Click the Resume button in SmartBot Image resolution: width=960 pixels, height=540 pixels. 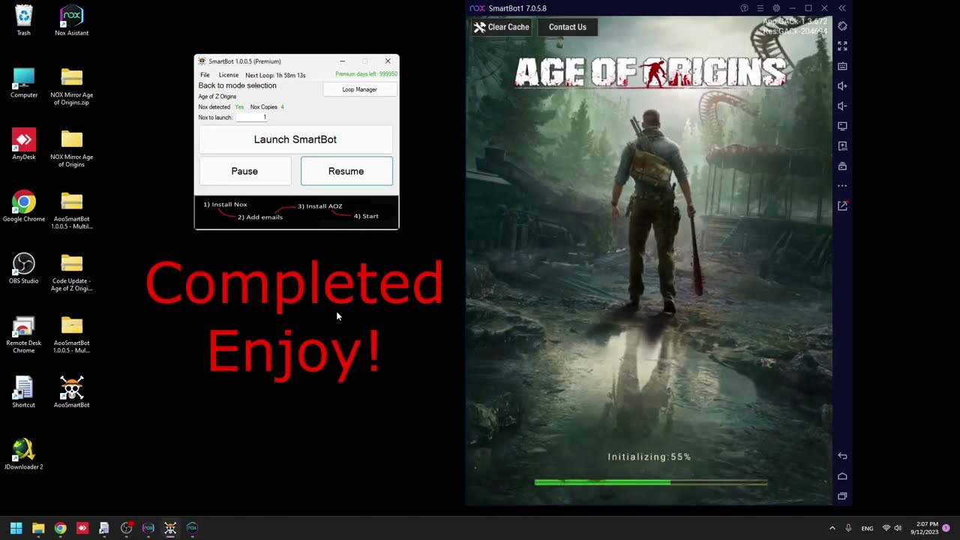(x=346, y=171)
